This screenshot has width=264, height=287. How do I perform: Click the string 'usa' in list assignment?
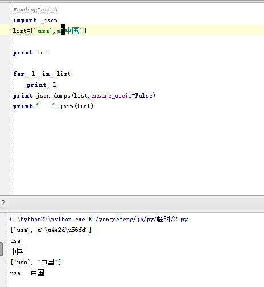43,31
